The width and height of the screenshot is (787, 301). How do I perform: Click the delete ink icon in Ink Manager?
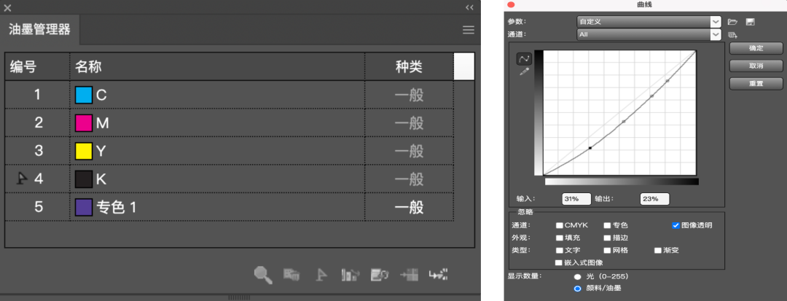click(x=291, y=275)
